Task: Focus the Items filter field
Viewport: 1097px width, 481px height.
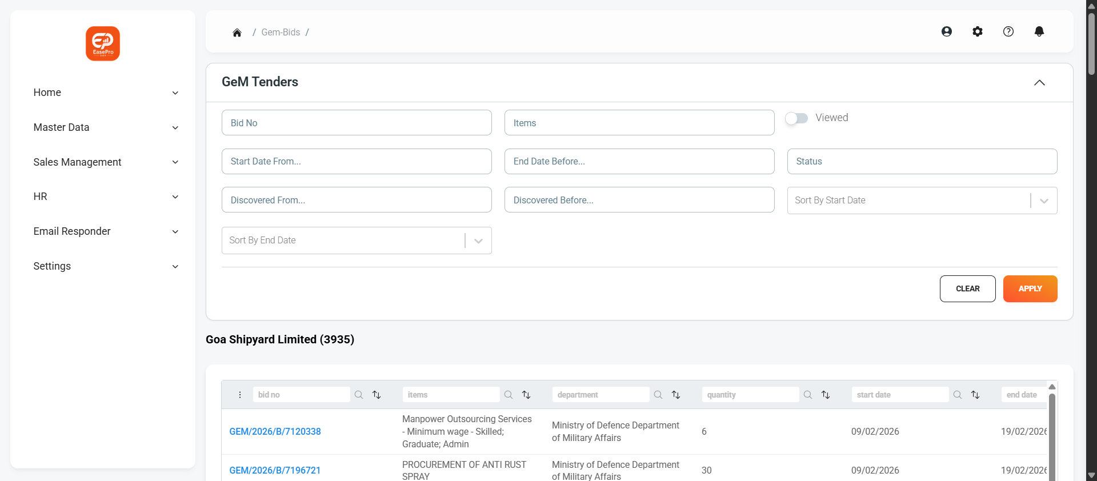Action: coord(639,123)
